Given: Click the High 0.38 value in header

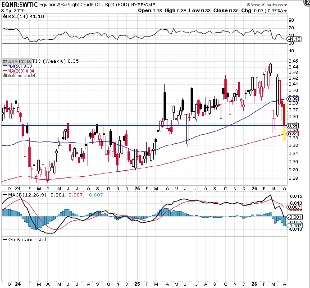Looking at the screenshot, I should pyautogui.click(x=175, y=11).
